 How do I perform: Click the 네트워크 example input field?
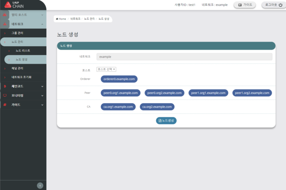point(184,57)
